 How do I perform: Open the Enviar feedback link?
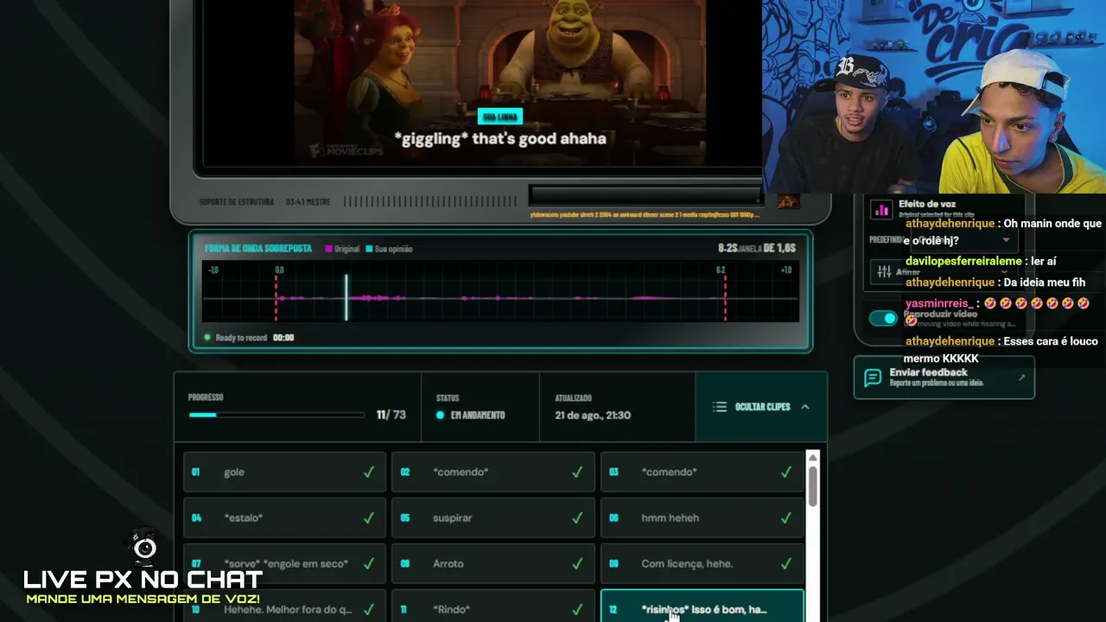click(x=944, y=378)
